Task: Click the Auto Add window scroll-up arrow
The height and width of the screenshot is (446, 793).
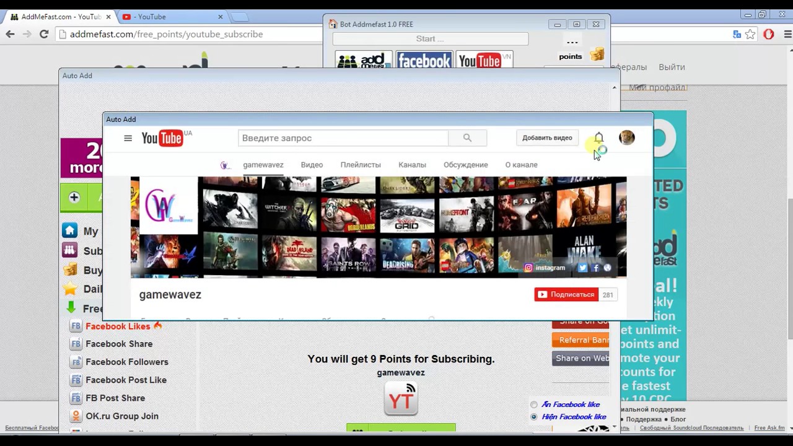Action: tap(614, 87)
